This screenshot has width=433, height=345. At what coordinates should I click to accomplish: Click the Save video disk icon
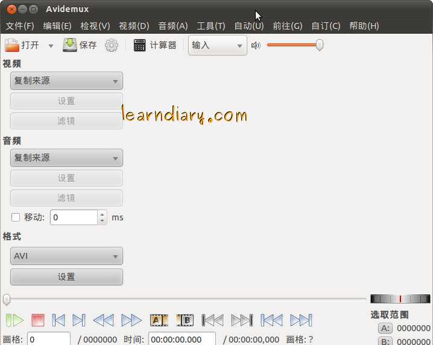pos(70,45)
